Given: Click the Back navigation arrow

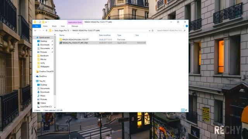Looking at the screenshot, I should coord(35,31).
